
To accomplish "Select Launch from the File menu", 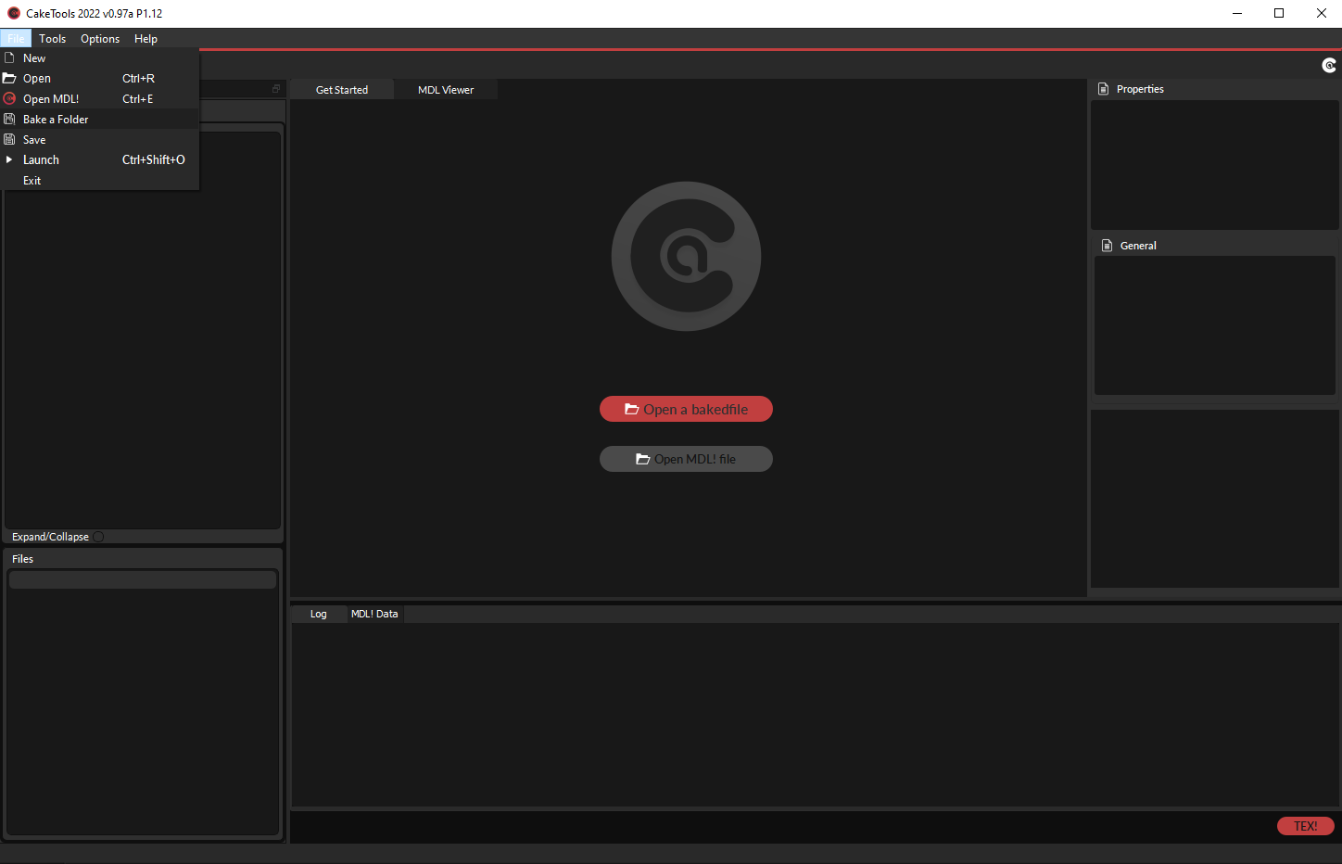I will (100, 160).
